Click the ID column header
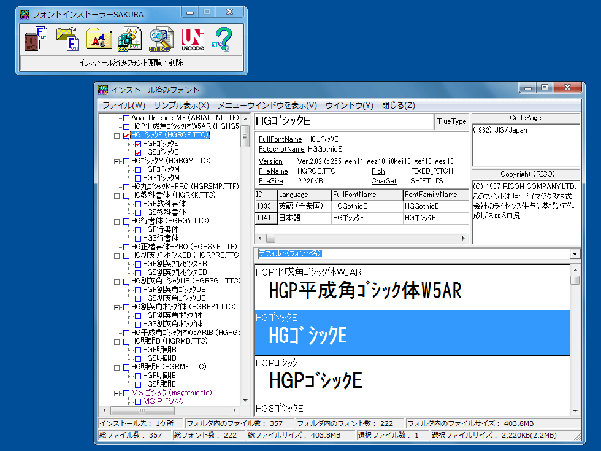 (266, 195)
